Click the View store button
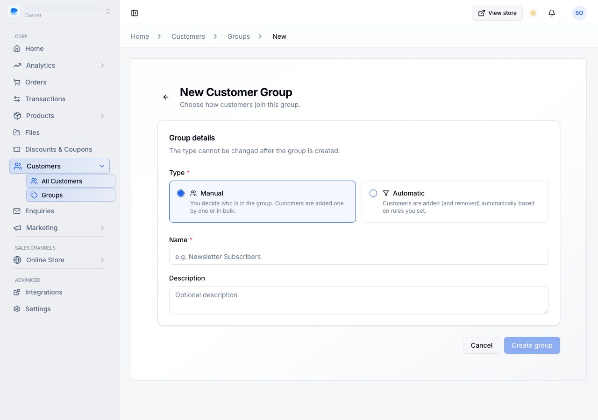Screen dimensions: 598x420 [497, 13]
